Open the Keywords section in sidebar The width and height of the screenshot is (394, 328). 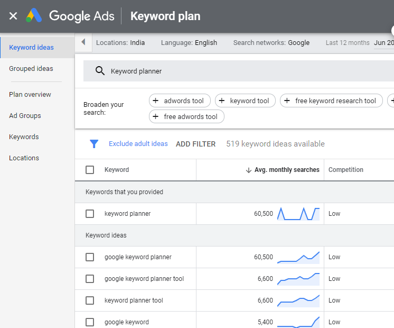(24, 136)
